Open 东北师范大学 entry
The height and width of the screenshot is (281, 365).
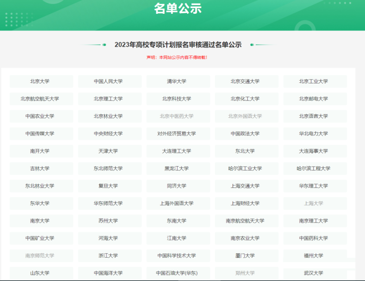coord(110,168)
